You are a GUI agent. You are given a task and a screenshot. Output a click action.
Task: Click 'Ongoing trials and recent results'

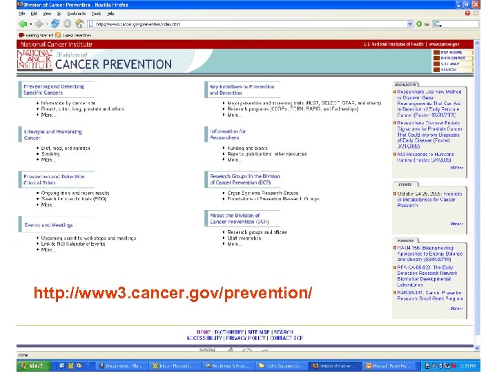click(75, 193)
